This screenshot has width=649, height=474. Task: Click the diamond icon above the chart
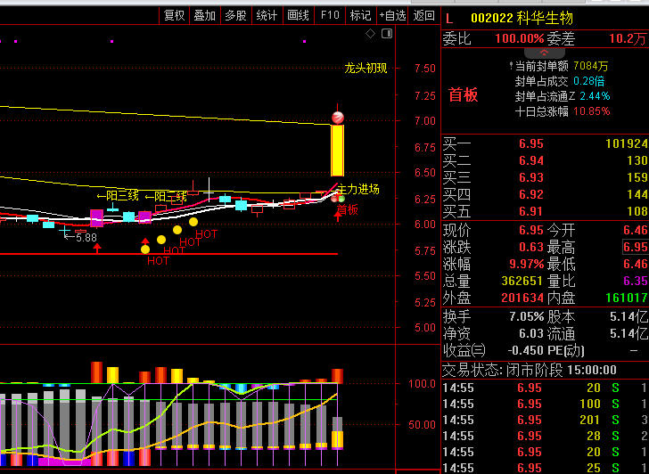pyautogui.click(x=370, y=34)
